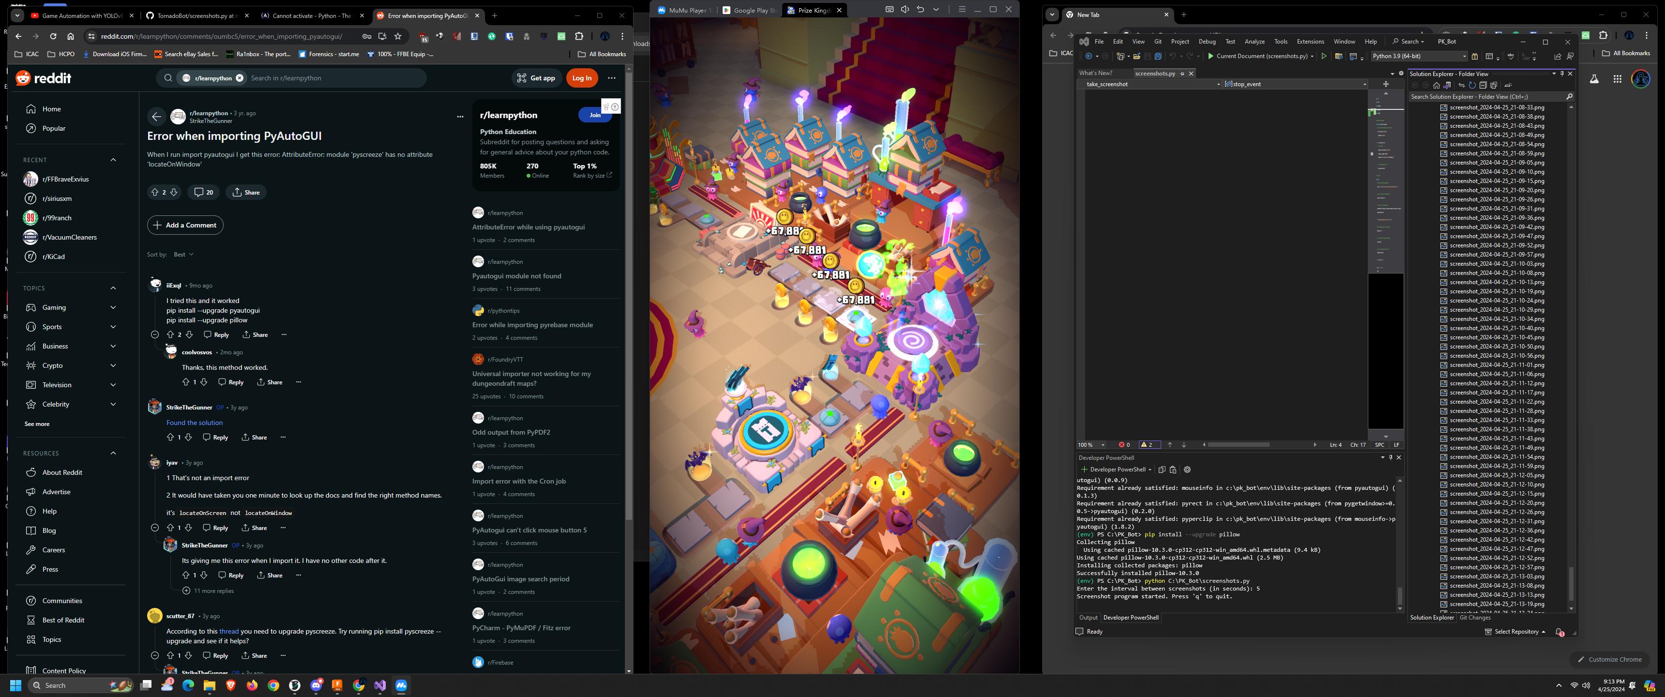Image resolution: width=1665 pixels, height=697 pixels.
Task: Open Visual Studio notifications bell
Action: click(1559, 632)
